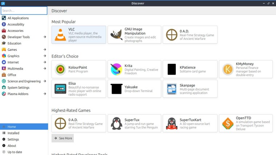Expand the Developer Tools category arrow
This screenshot has height=155, width=276.
pyautogui.click(x=45, y=37)
